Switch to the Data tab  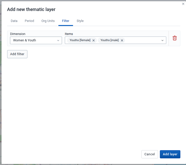pos(14,21)
